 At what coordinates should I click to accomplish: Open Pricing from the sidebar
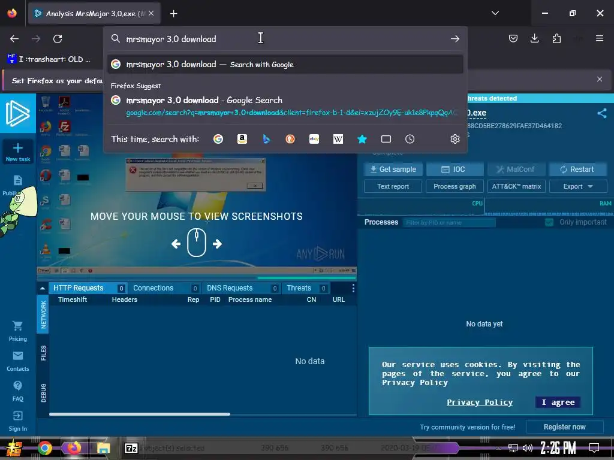coord(17,331)
